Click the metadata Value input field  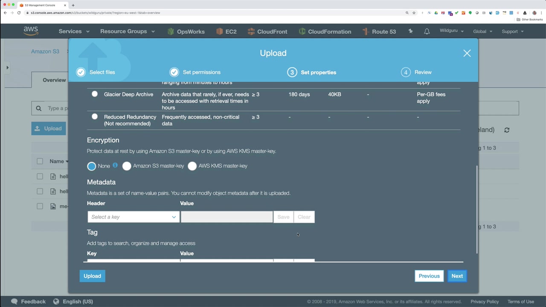pyautogui.click(x=227, y=217)
